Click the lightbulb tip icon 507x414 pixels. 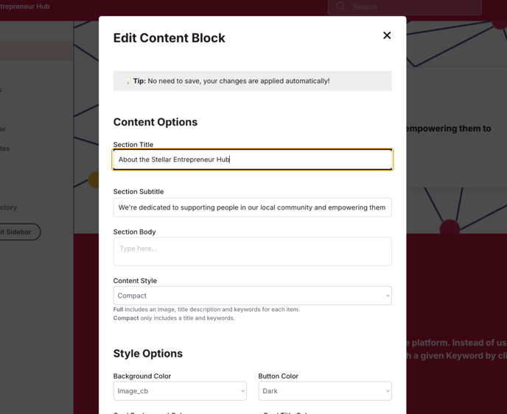click(x=128, y=81)
